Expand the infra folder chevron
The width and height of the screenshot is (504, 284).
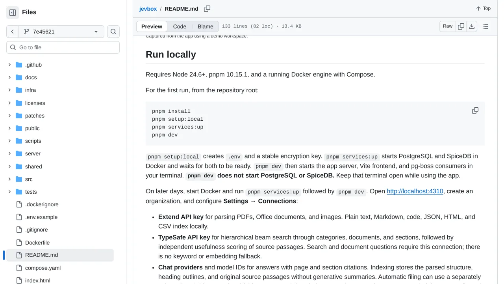coord(9,90)
